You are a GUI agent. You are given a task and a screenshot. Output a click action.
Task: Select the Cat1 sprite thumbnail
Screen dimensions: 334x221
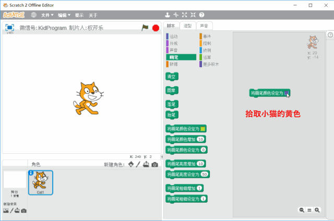[x=40, y=182]
